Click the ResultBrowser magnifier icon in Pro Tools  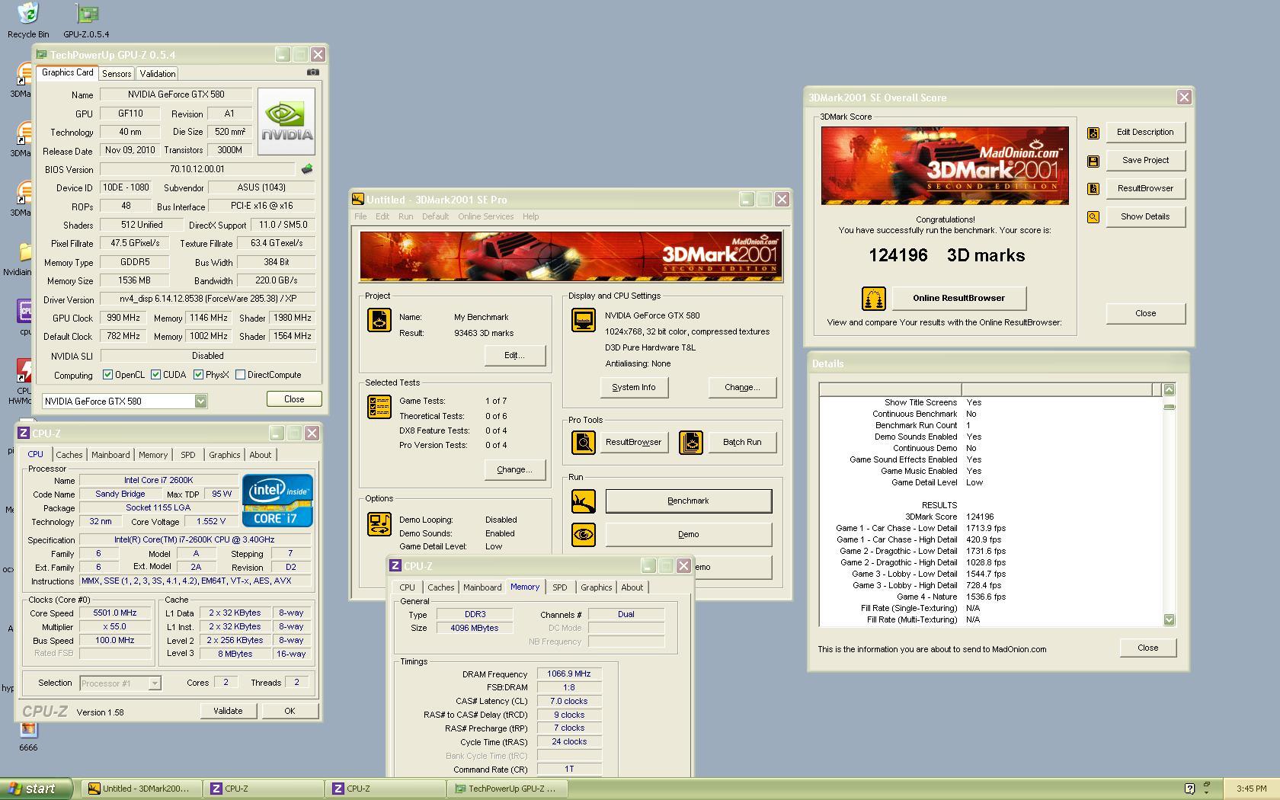[x=584, y=442]
